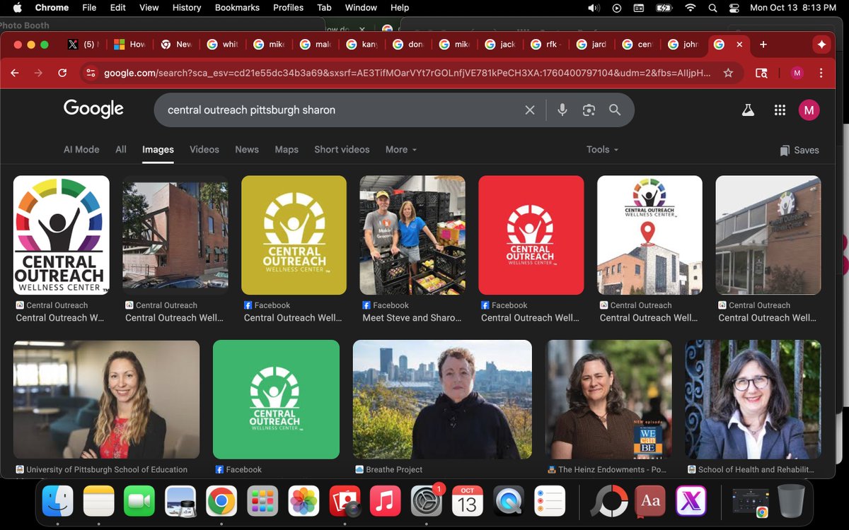
Task: Open a new tab with the plus button
Action: [763, 45]
